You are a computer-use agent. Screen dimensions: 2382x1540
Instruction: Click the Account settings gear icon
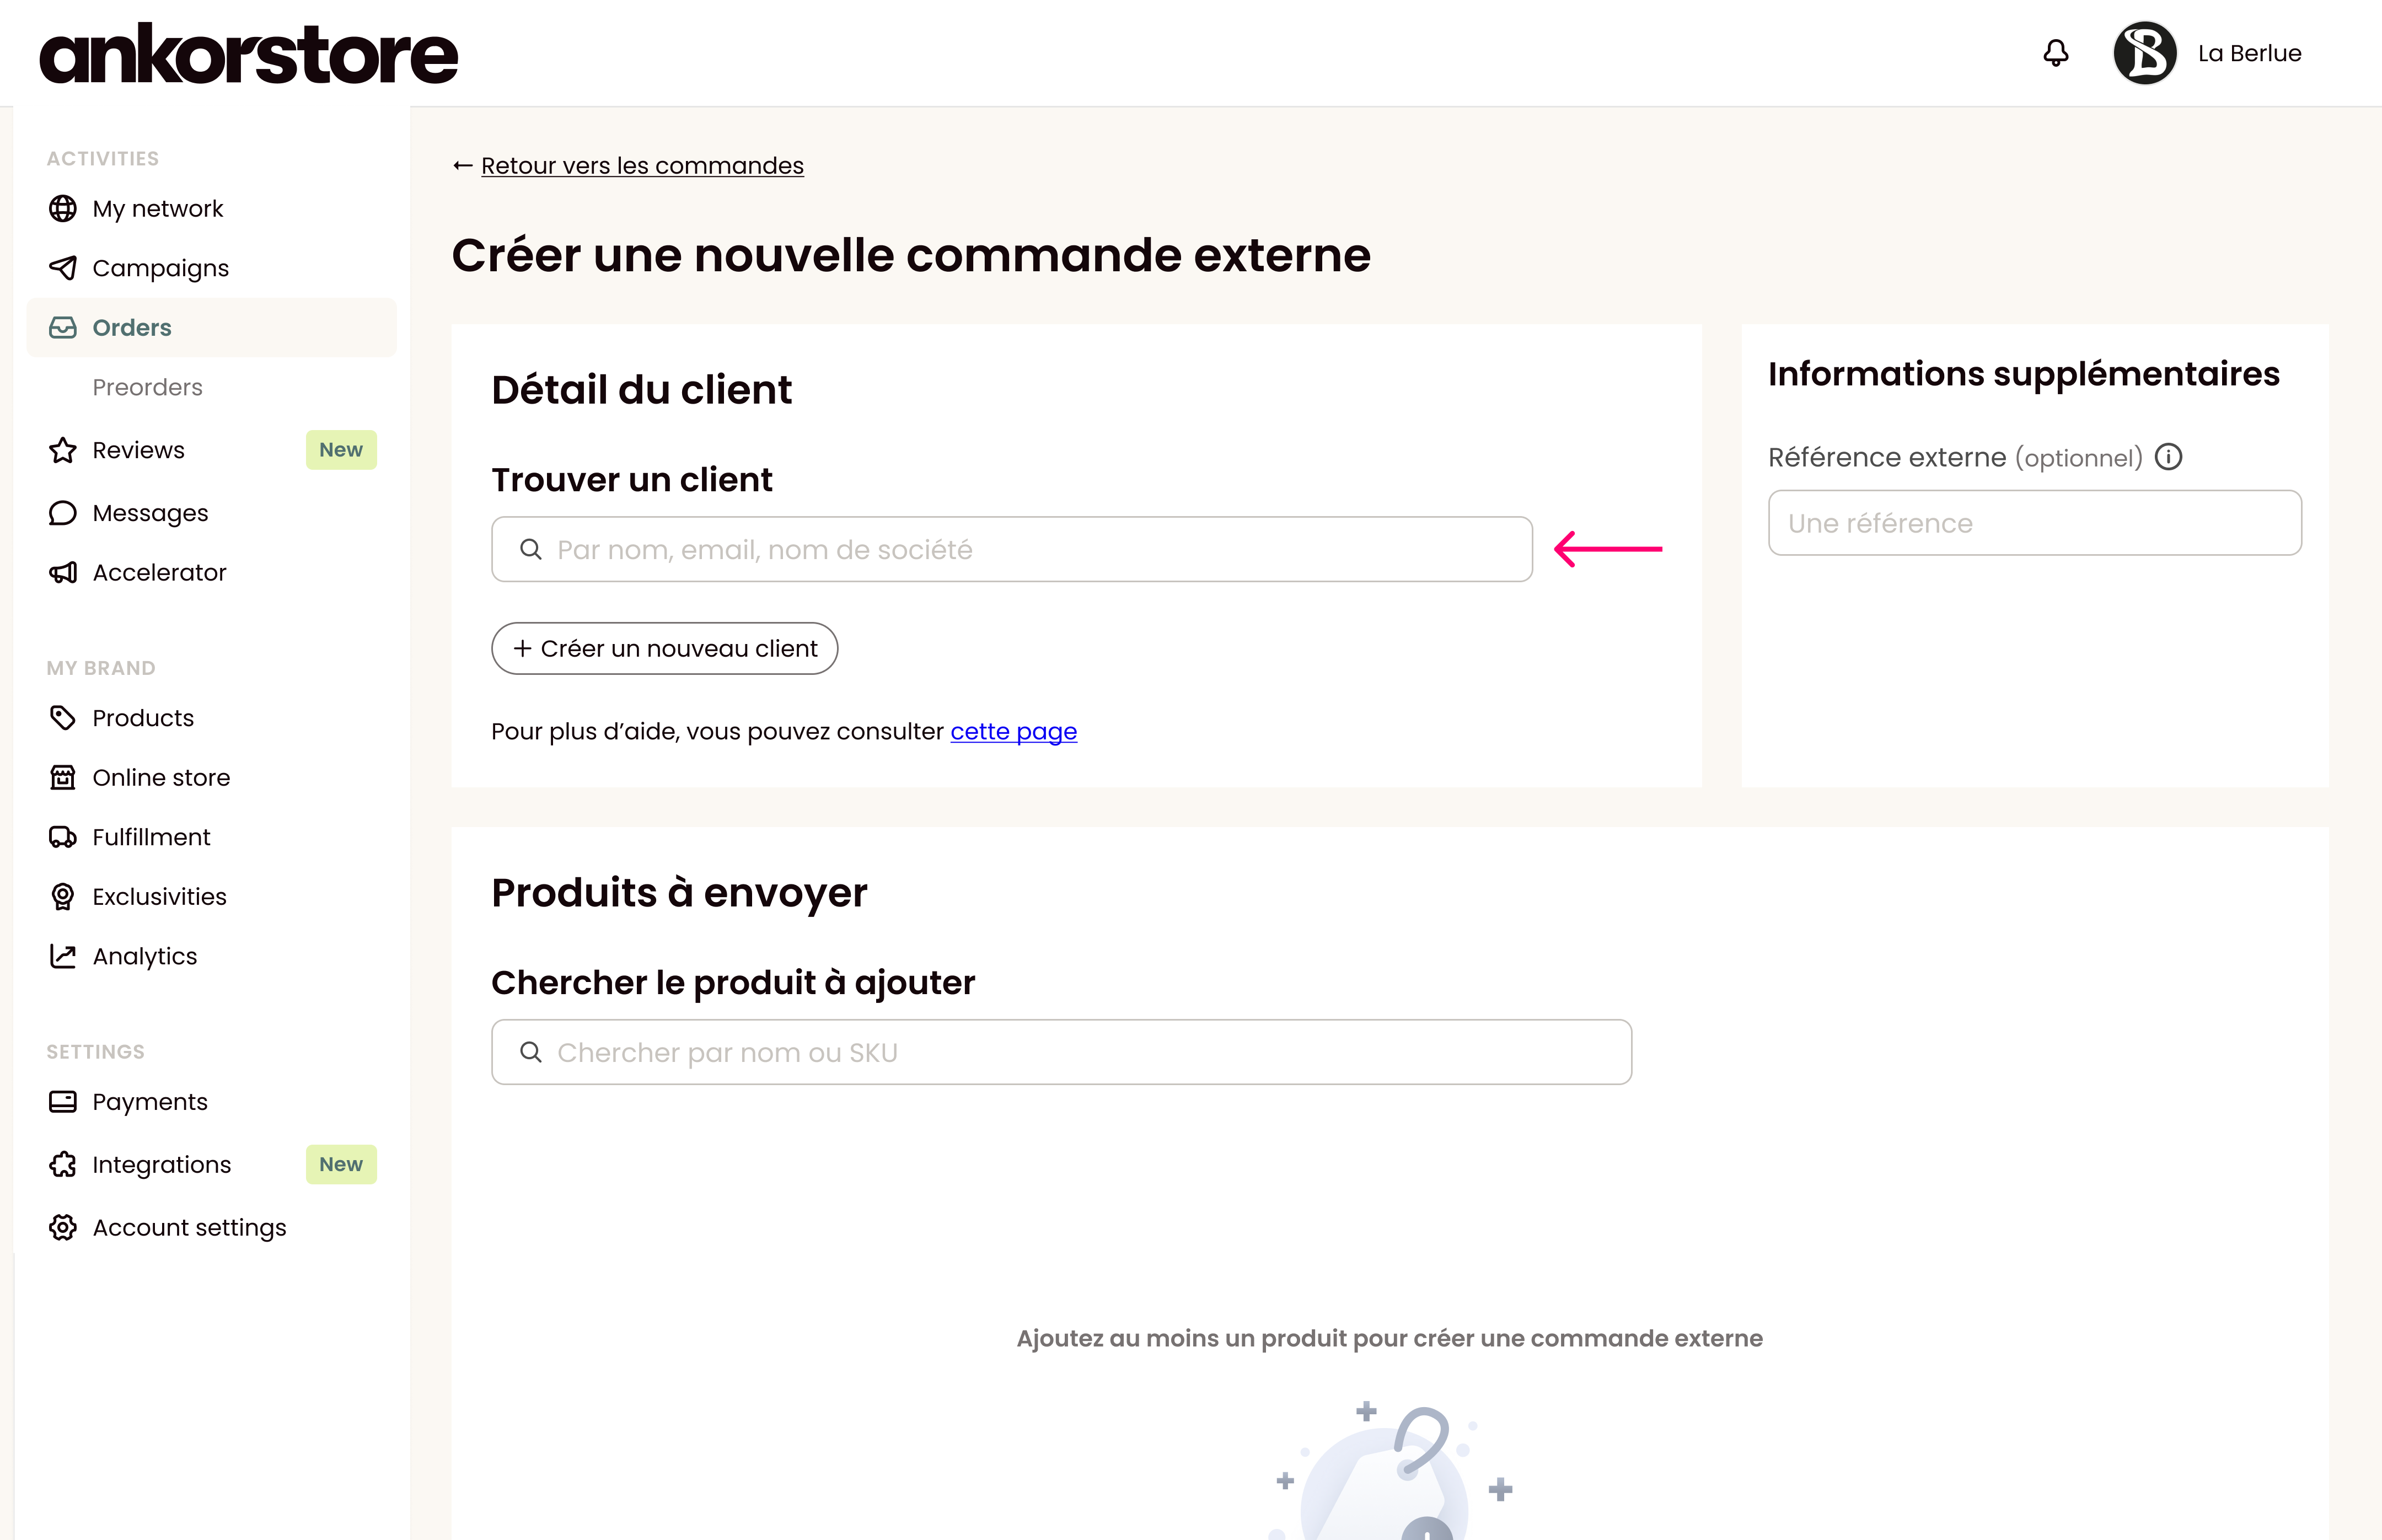point(63,1227)
